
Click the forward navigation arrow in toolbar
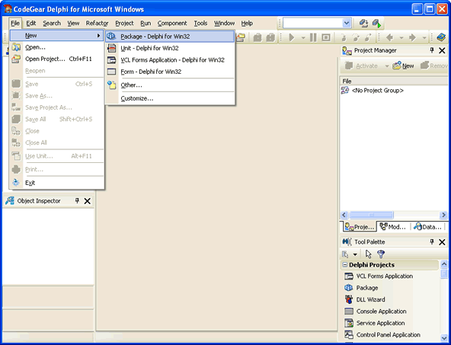pos(412,37)
